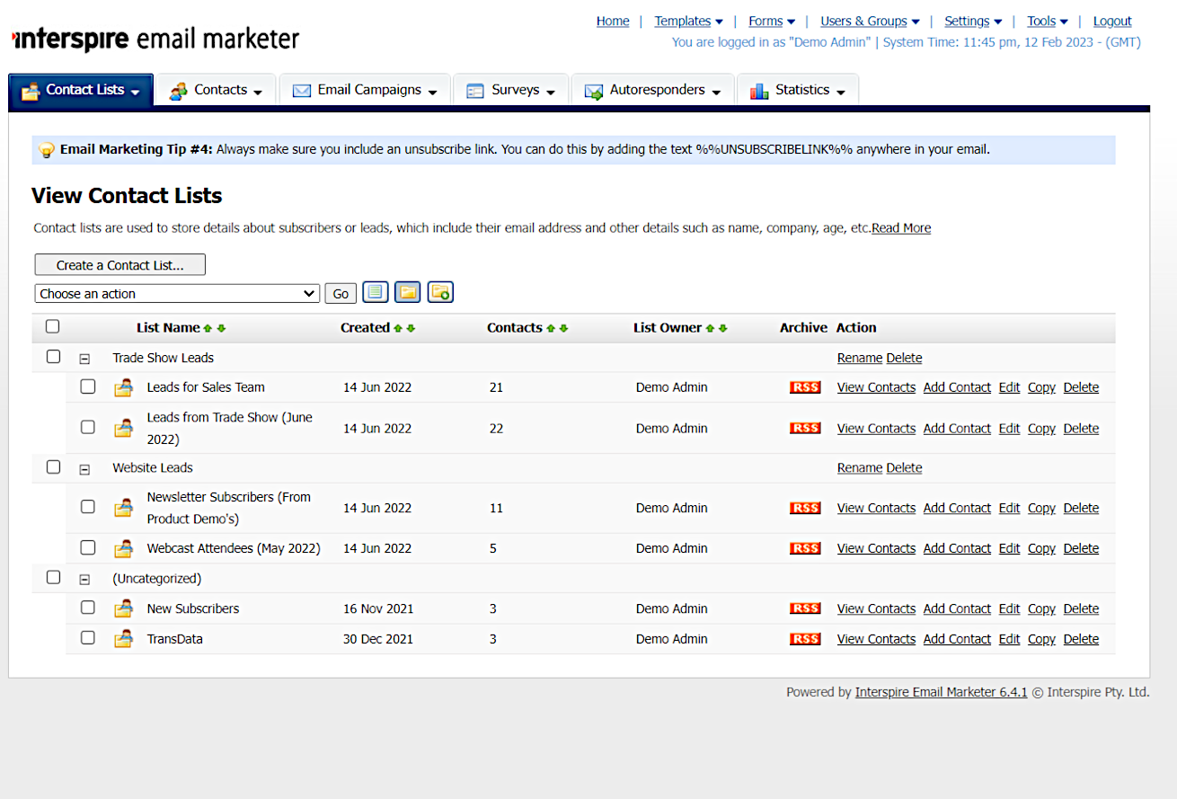Image resolution: width=1177 pixels, height=799 pixels.
Task: Click the Leads from Trade Show list icon
Action: click(x=123, y=429)
